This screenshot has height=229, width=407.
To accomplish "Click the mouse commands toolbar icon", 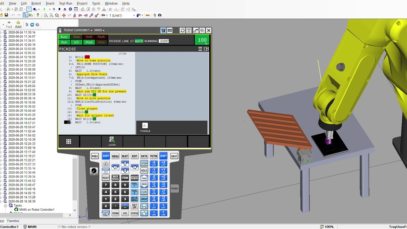I will pos(155,15).
